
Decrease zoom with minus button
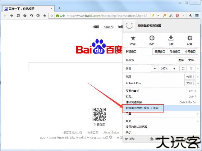pyautogui.click(x=154, y=69)
